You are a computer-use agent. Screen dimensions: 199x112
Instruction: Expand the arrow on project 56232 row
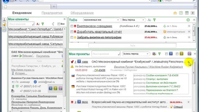coord(188,102)
